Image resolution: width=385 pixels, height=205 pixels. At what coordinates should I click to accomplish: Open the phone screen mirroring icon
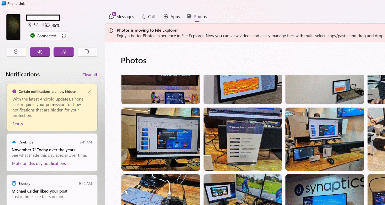point(87,52)
